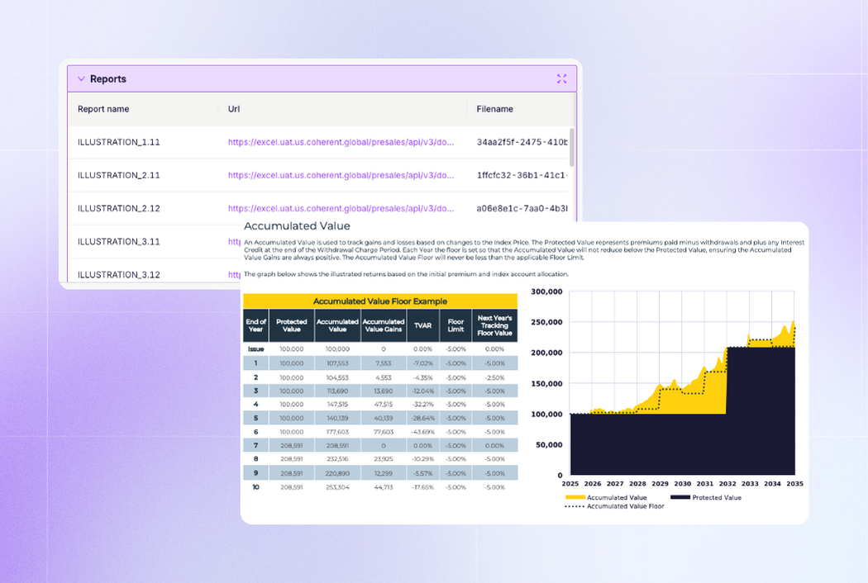Click filename a06e8e1c-7aa0-4b3 cell
The width and height of the screenshot is (868, 583).
(522, 208)
